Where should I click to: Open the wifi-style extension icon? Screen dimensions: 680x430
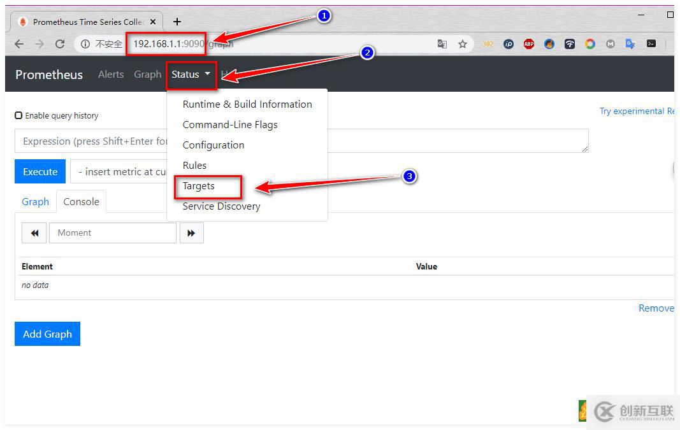point(569,44)
